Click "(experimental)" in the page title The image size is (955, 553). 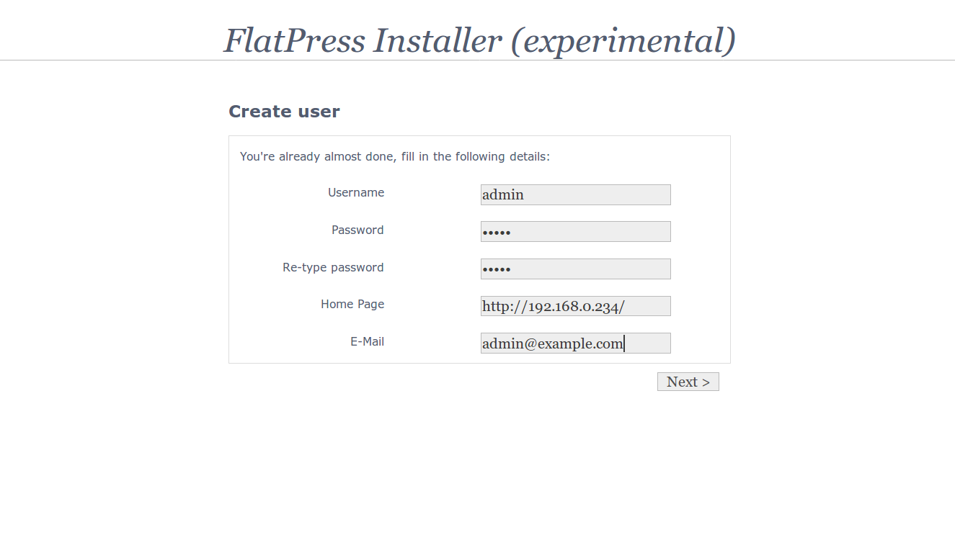pos(623,40)
